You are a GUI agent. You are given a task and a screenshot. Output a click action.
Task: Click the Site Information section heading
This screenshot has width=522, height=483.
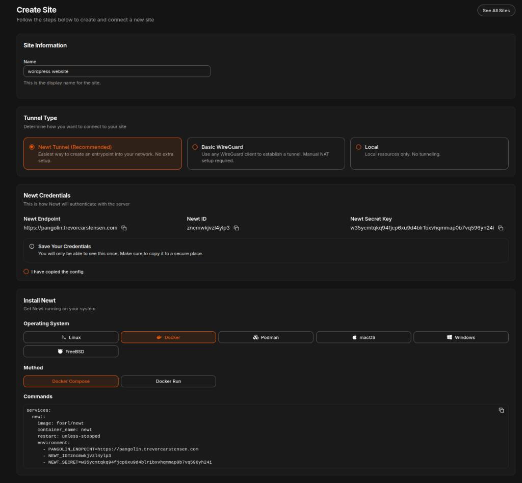click(x=45, y=45)
